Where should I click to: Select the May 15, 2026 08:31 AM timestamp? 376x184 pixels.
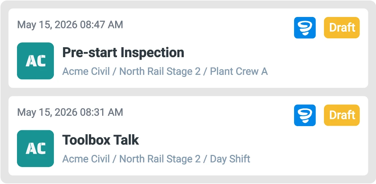point(70,112)
